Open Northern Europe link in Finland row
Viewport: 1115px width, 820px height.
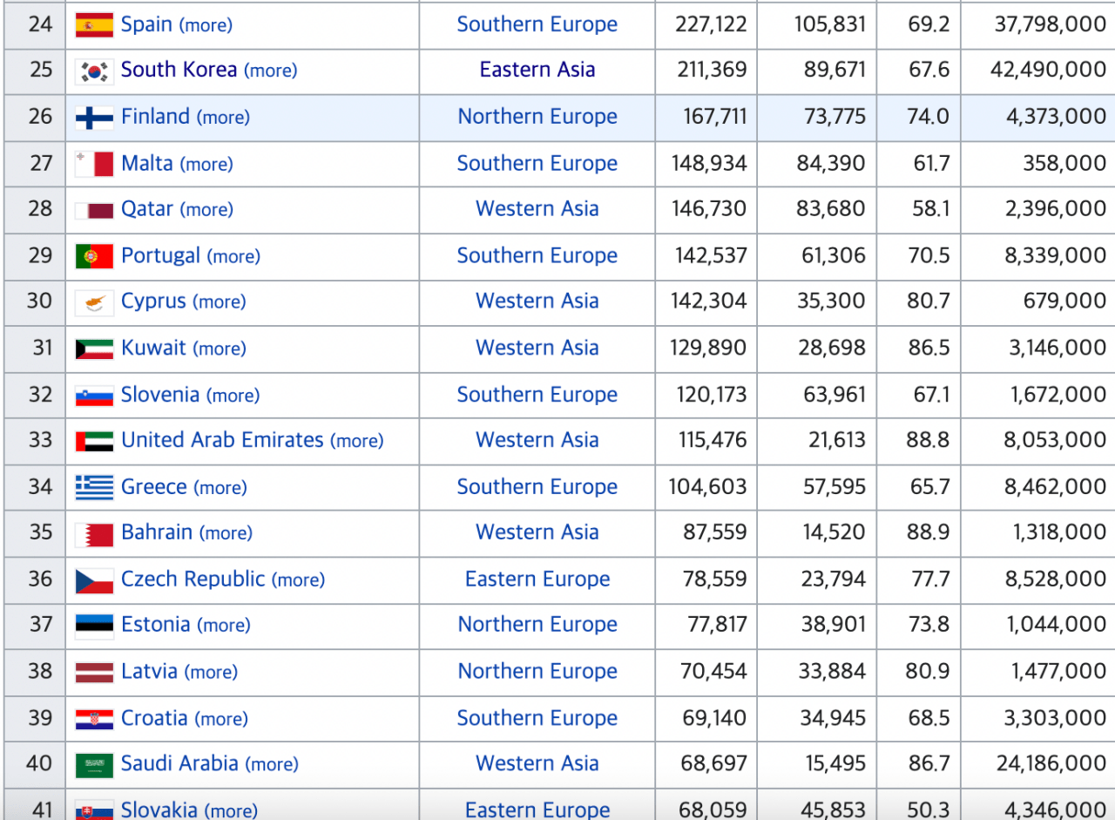(537, 117)
